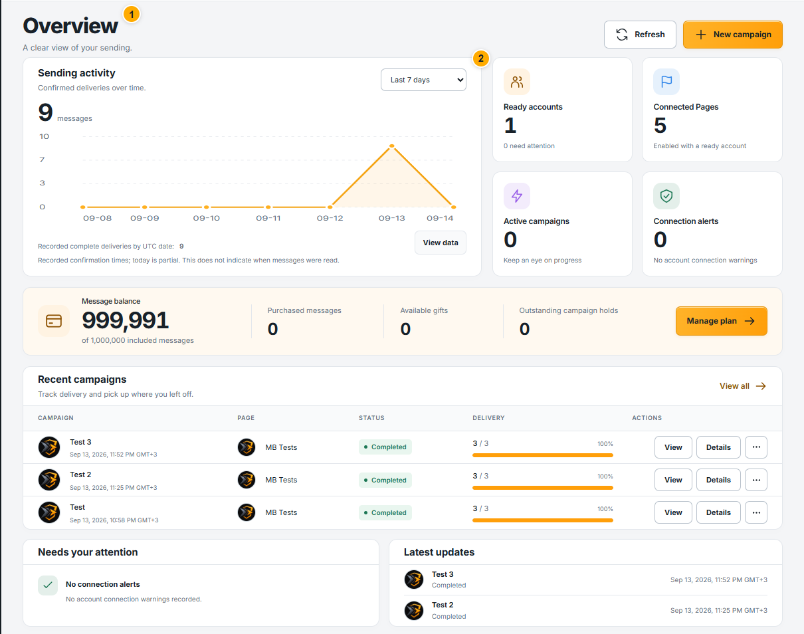Screen dimensions: 804x634
Task: Click the delivery progress bar for Test 2
Action: [x=543, y=488]
